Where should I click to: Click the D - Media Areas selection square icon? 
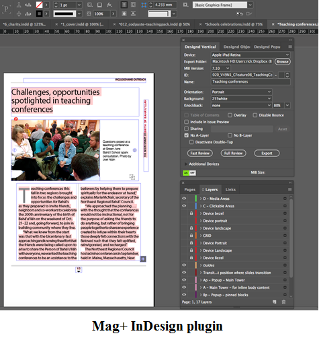pyautogui.click(x=285, y=199)
